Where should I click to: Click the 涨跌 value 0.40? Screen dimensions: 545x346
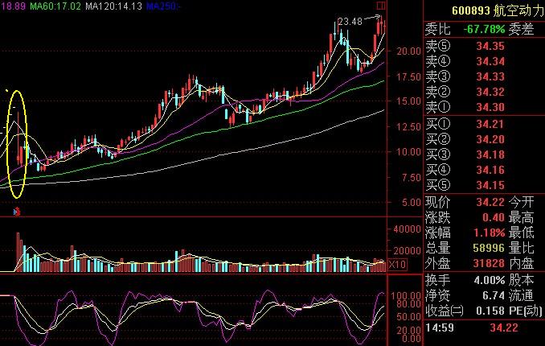click(x=494, y=217)
